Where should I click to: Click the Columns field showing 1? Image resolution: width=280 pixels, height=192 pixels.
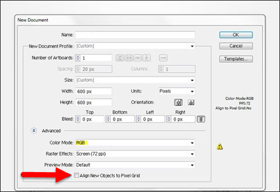click(179, 69)
